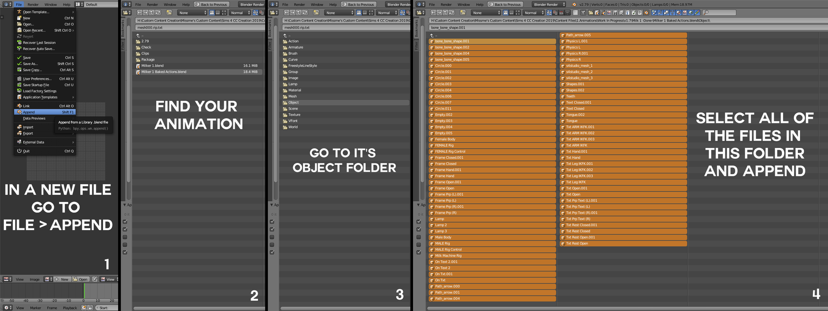Screen dimensions: 828x311
Task: Select s4studio_mesh_1 object
Action: pyautogui.click(x=623, y=66)
